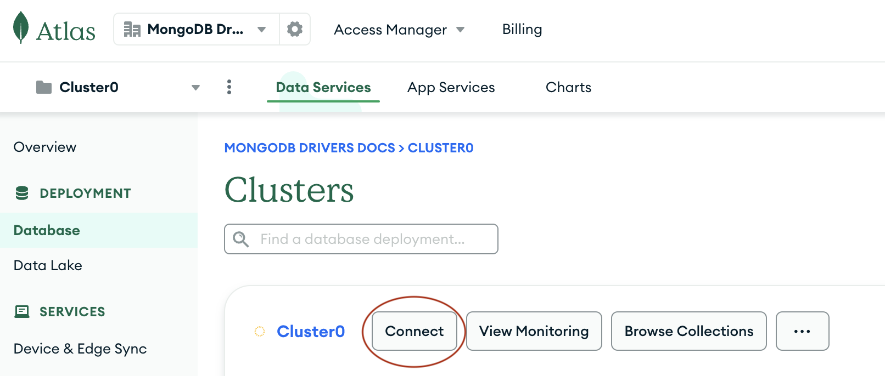Click the Atlas leaf logo

21,27
